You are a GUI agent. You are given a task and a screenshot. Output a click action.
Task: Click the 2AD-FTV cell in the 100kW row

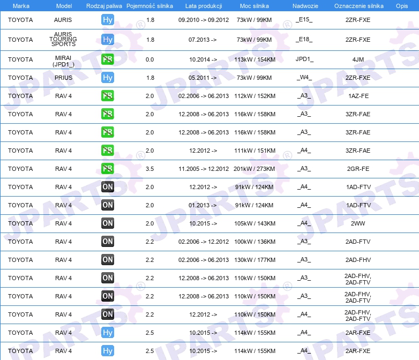[358, 242]
